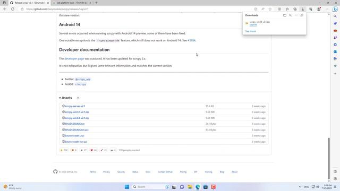The width and height of the screenshot is (340, 191).
Task: Open Contact GitHub link in footer
Action: [165, 172]
